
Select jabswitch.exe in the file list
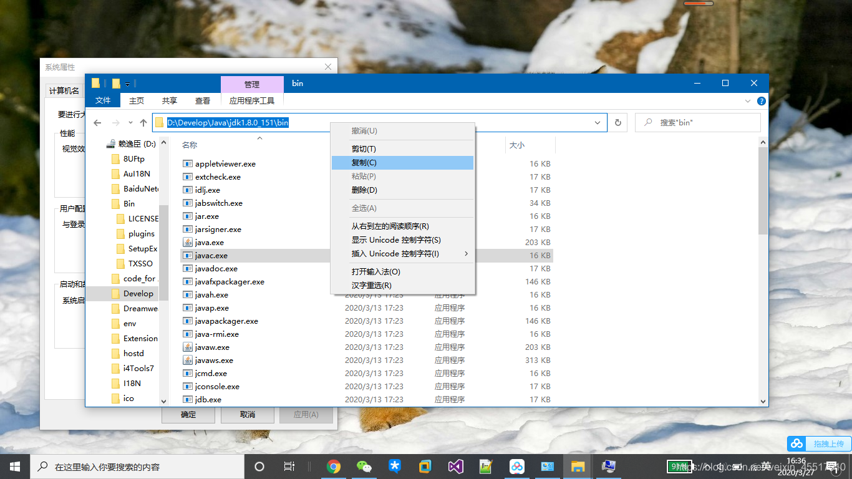click(219, 203)
